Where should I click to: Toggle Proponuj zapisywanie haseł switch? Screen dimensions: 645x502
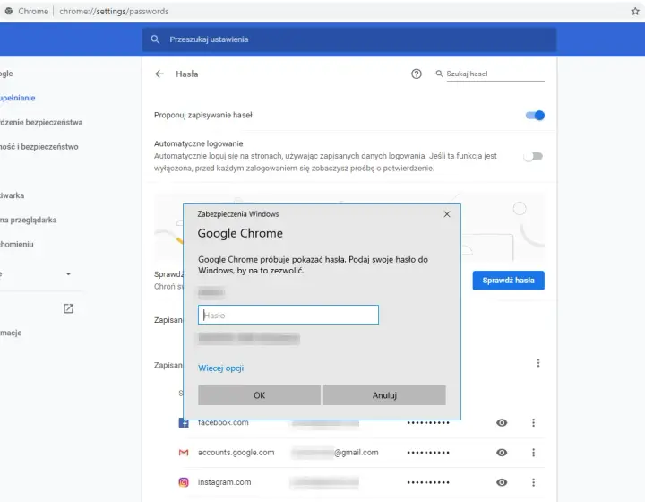535,116
